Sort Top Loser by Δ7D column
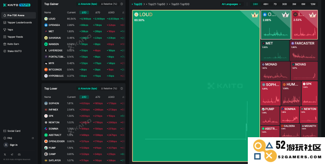 pos(97,97)
